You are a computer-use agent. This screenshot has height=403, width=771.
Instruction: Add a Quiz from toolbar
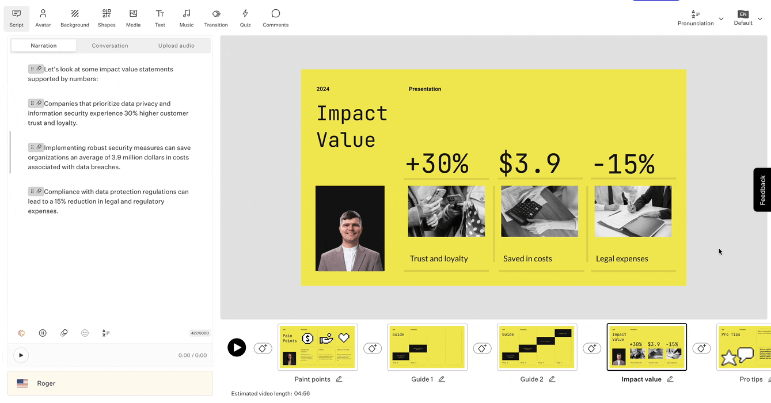click(x=245, y=18)
